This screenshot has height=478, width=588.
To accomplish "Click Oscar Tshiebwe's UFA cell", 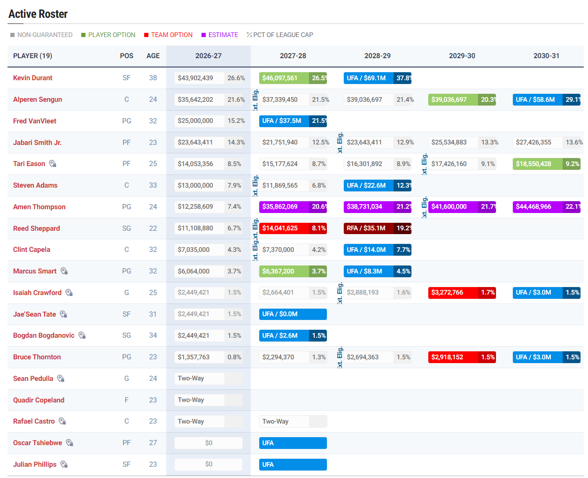I will [293, 443].
